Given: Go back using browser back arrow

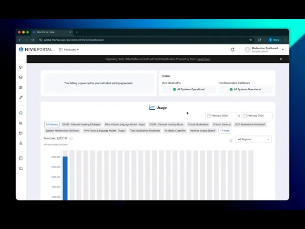Looking at the screenshot, I should pos(20,40).
